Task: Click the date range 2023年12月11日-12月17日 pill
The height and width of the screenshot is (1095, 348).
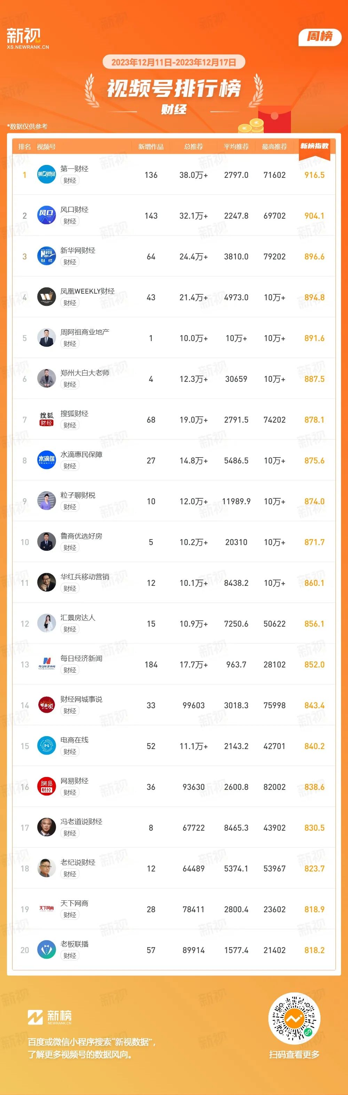Action: tap(174, 62)
